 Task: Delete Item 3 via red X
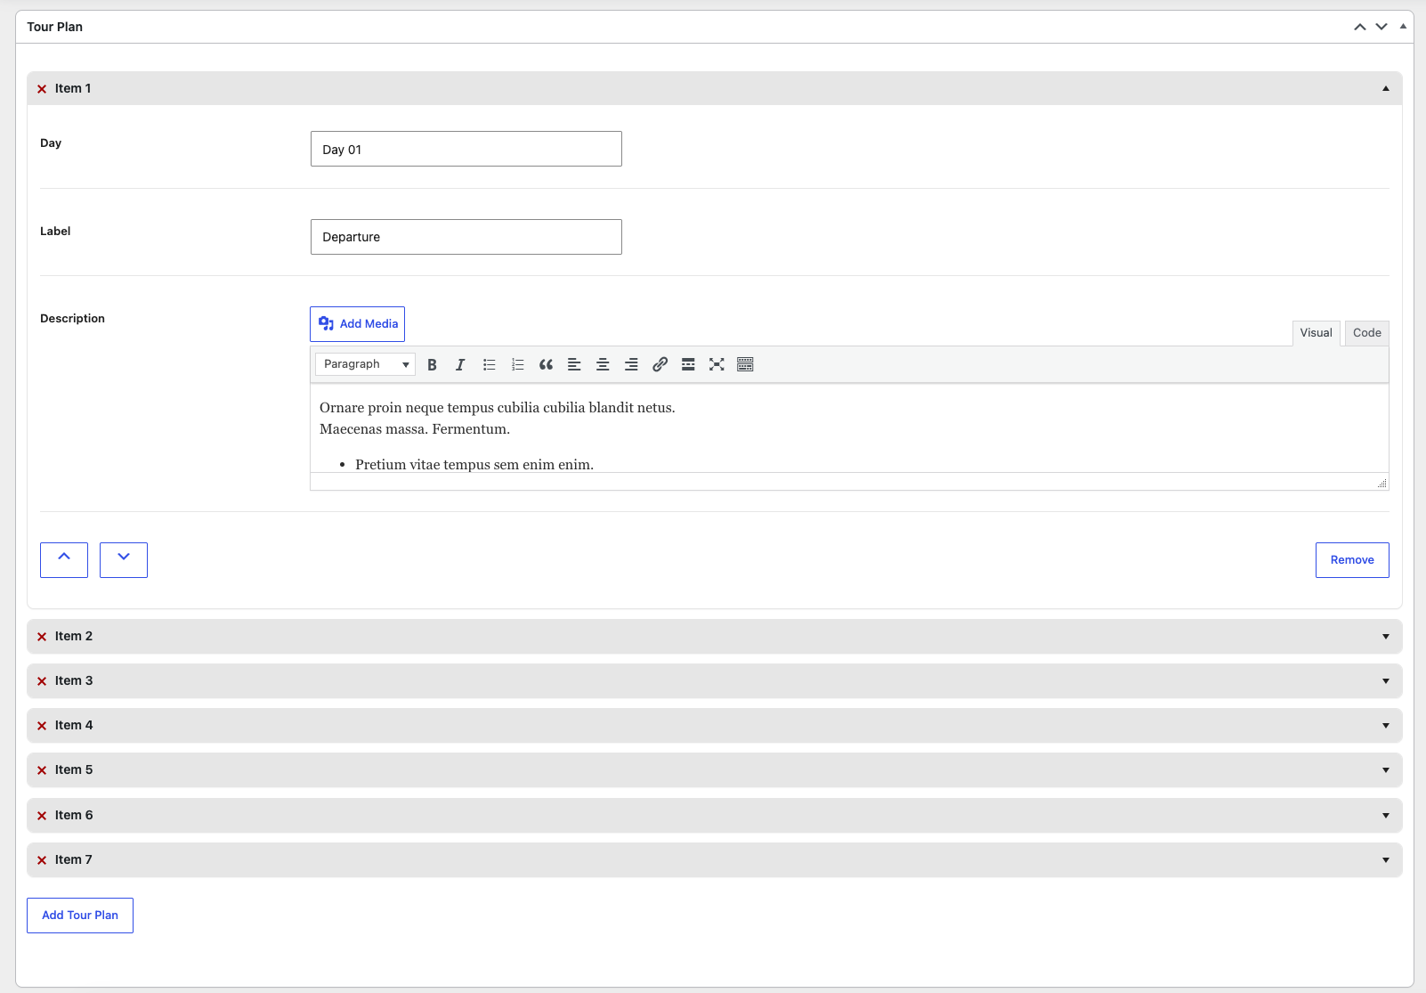pos(42,681)
